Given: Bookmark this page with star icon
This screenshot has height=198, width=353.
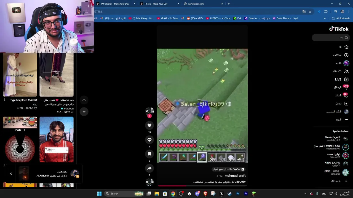Looking at the screenshot, I should click(310, 12).
